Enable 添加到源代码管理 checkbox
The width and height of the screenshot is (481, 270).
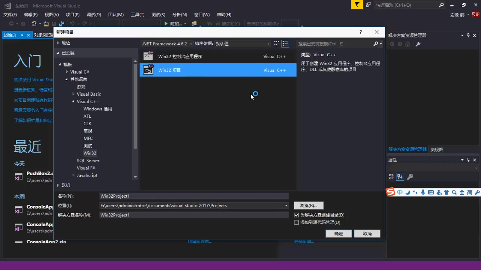coord(296,222)
